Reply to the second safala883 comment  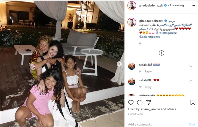coord(148,87)
